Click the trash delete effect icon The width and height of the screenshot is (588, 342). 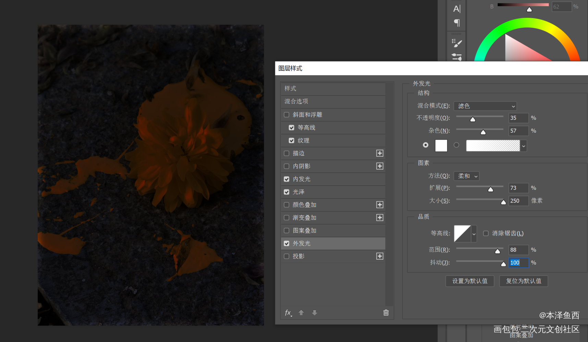pyautogui.click(x=386, y=313)
